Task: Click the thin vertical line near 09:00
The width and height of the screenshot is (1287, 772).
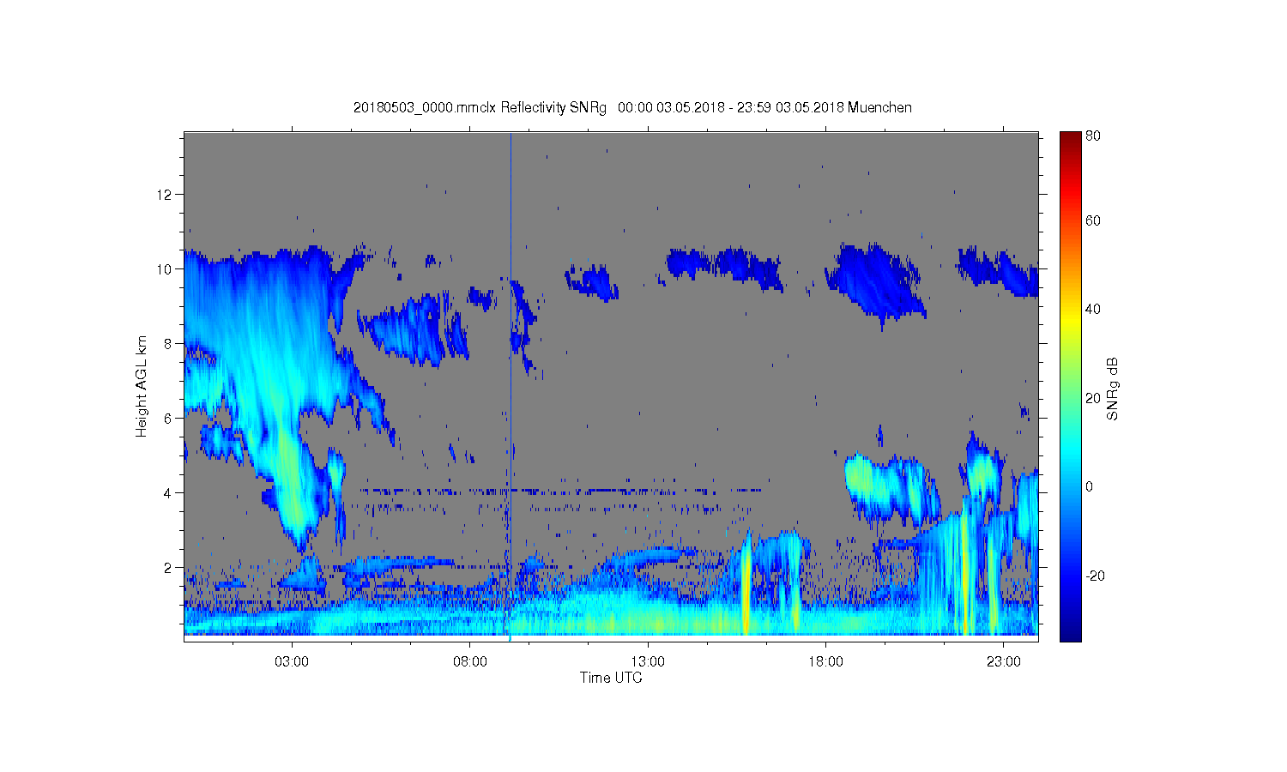Action: (511, 386)
